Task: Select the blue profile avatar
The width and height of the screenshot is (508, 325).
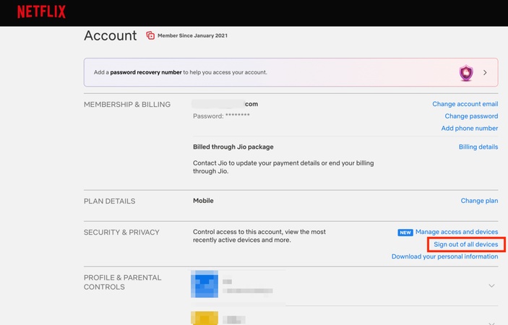Action: (x=205, y=284)
